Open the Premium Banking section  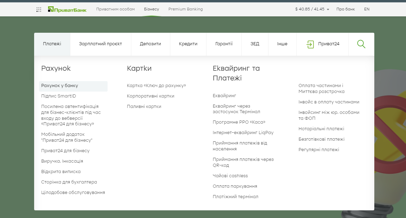[185, 9]
